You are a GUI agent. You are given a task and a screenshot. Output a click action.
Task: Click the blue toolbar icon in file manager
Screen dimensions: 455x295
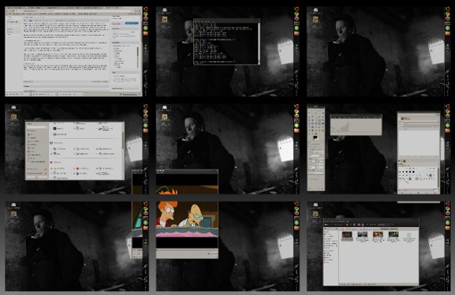coord(354,225)
